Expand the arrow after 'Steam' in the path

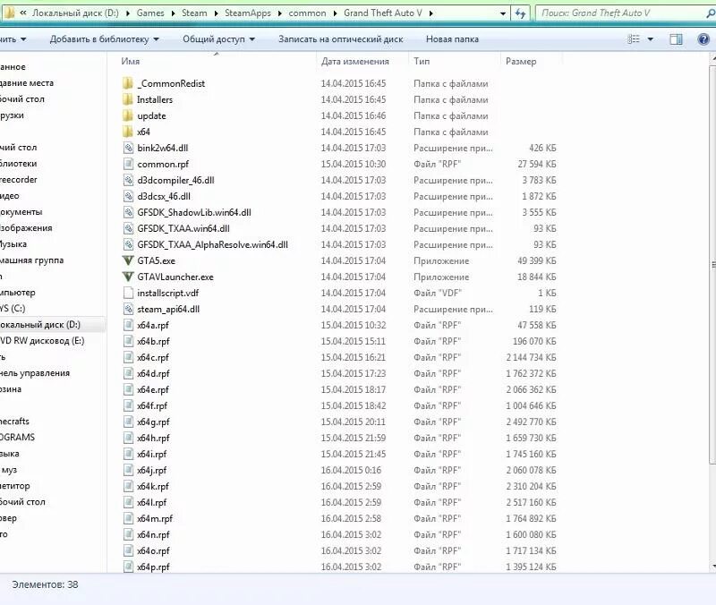point(216,13)
